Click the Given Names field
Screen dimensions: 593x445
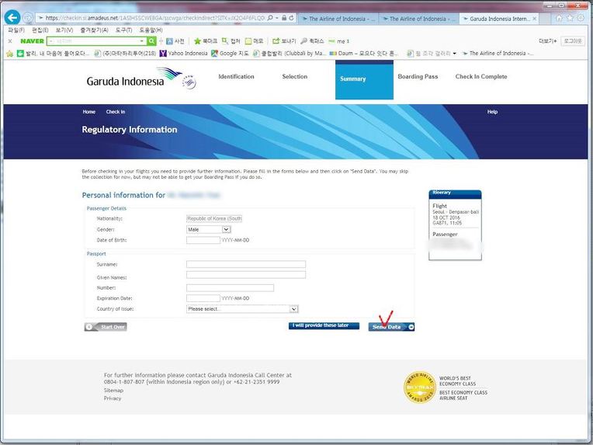246,275
